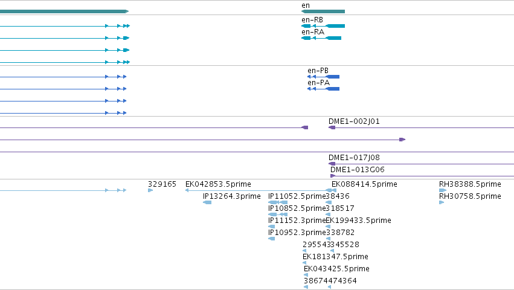Viewport: 514px width, 290px height.
Task: Click the en-PA protein label
Action: point(318,83)
